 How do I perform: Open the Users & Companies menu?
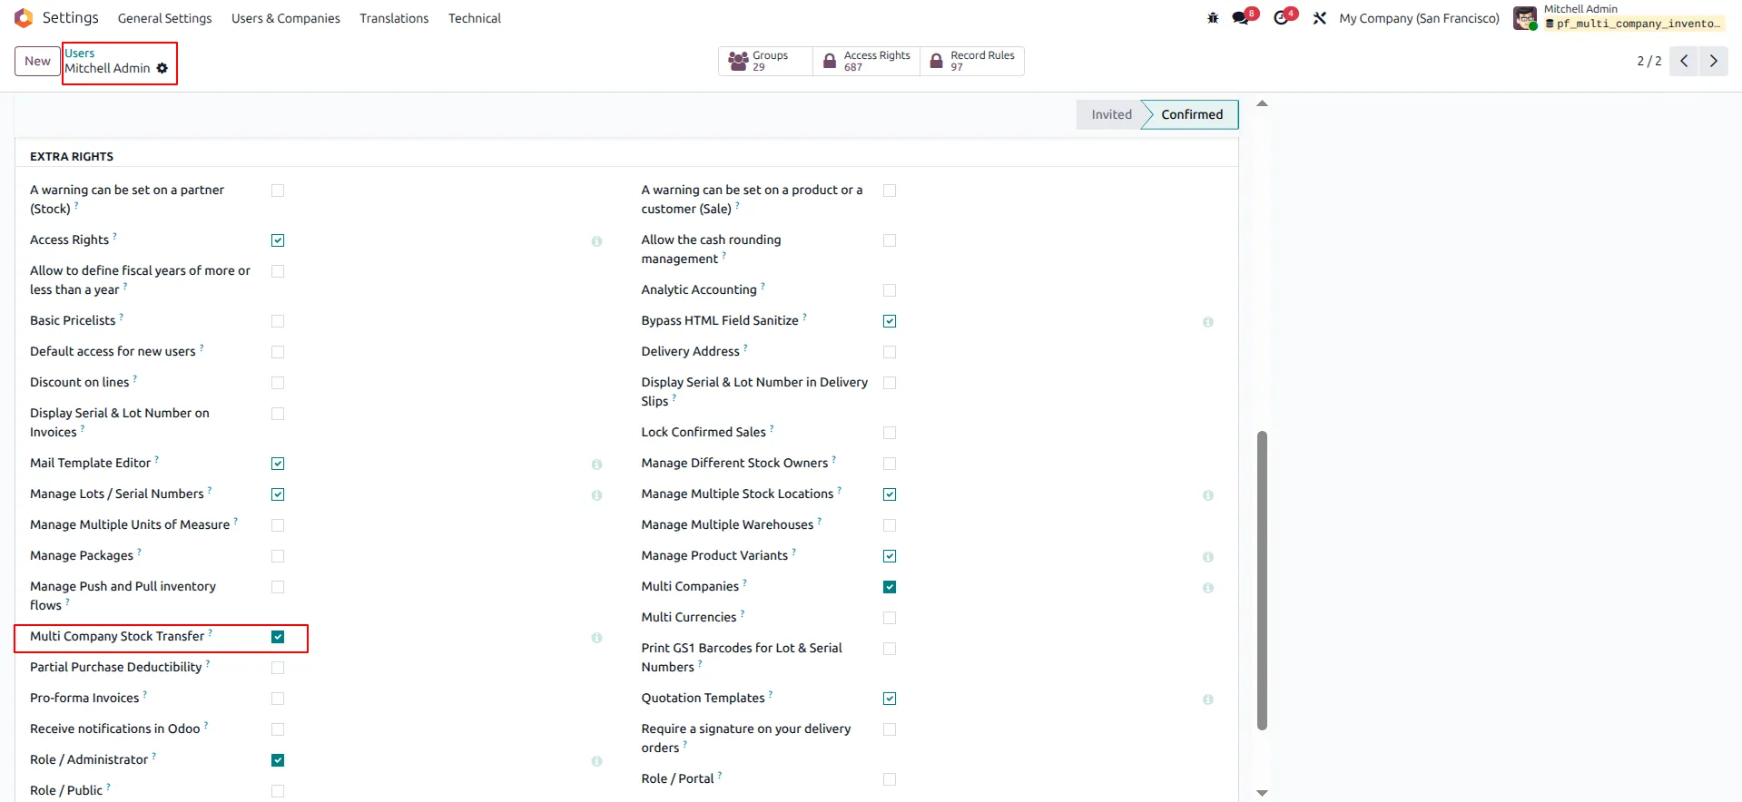[x=286, y=18]
